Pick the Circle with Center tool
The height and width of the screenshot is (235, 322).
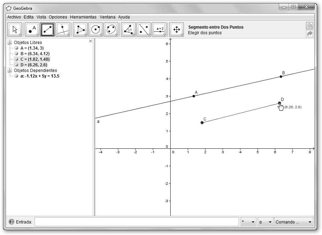95,30
